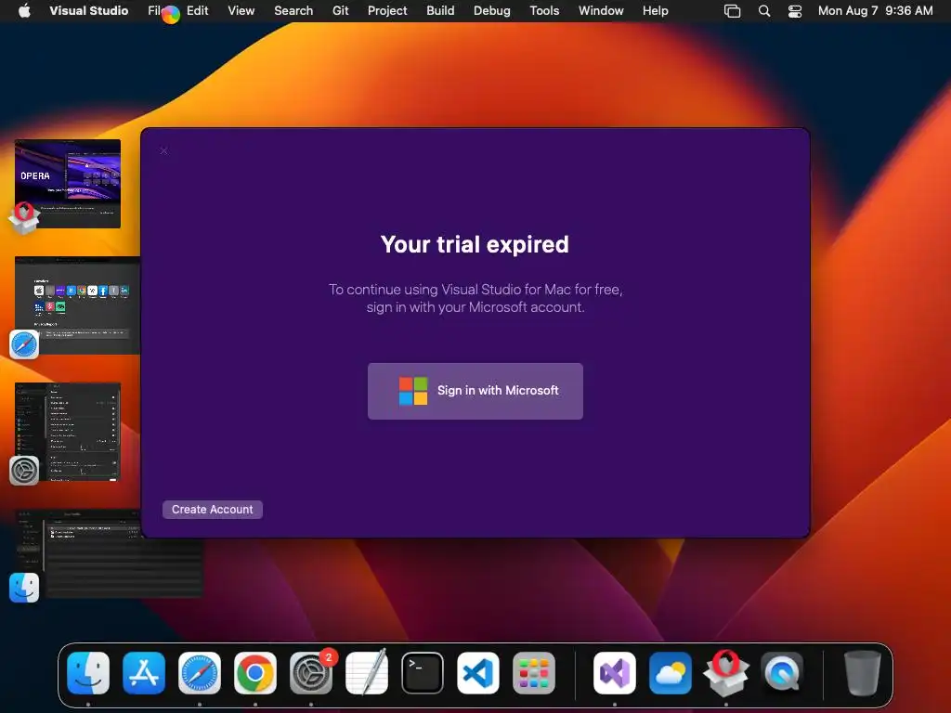The image size is (951, 713).
Task: Launch Terminal from the Dock
Action: tap(423, 673)
